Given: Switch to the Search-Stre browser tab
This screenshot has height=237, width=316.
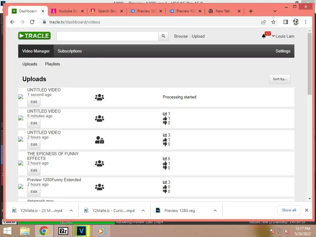Looking at the screenshot, I should coord(107,11).
